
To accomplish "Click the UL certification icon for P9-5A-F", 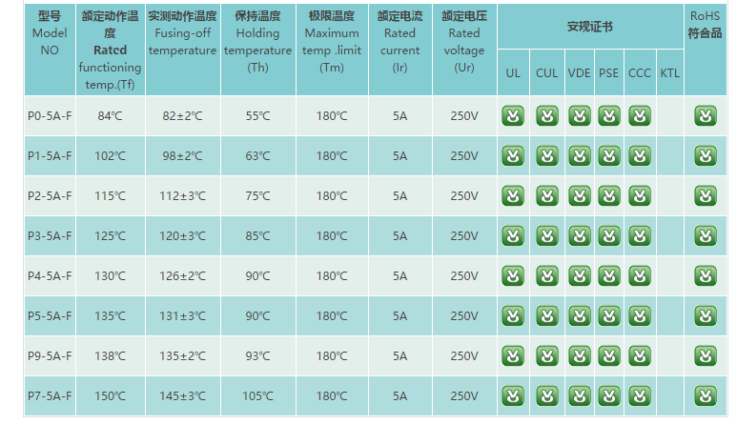I will coord(513,356).
